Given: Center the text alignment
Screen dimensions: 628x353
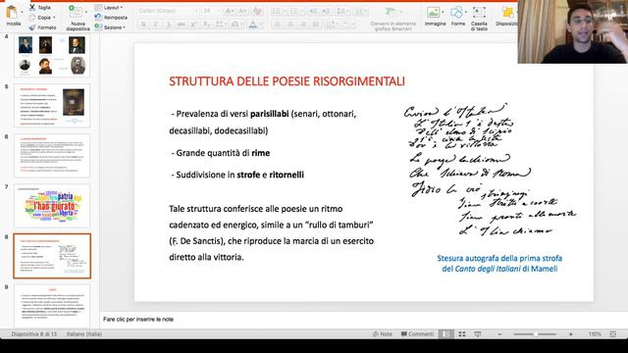Looking at the screenshot, I should [x=290, y=25].
